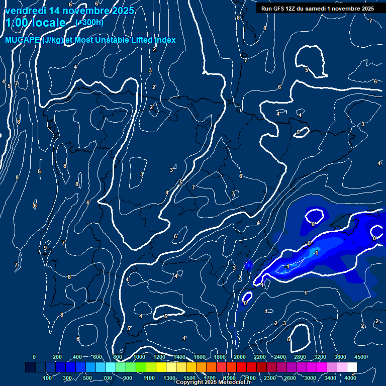Click the '1300' legend label
386x386 pixels.
(x=169, y=378)
